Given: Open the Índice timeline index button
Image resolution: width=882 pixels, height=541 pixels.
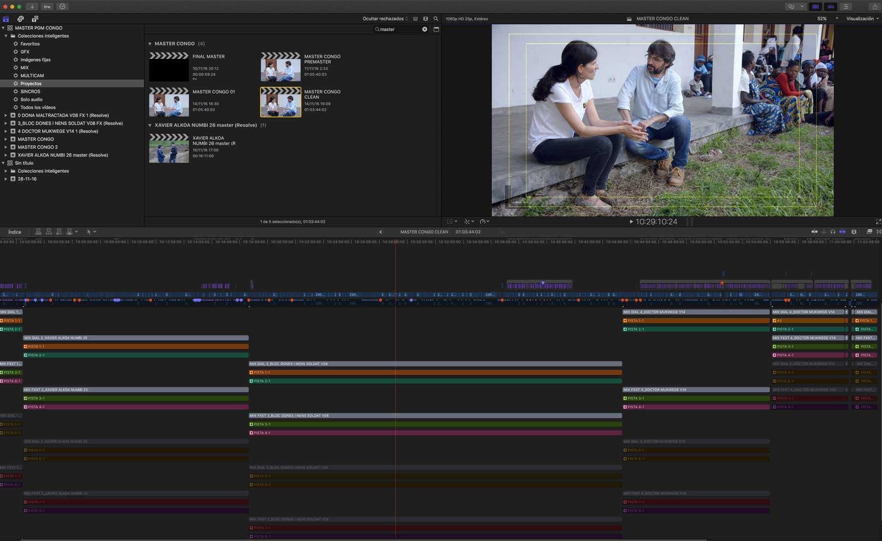Looking at the screenshot, I should tap(15, 232).
